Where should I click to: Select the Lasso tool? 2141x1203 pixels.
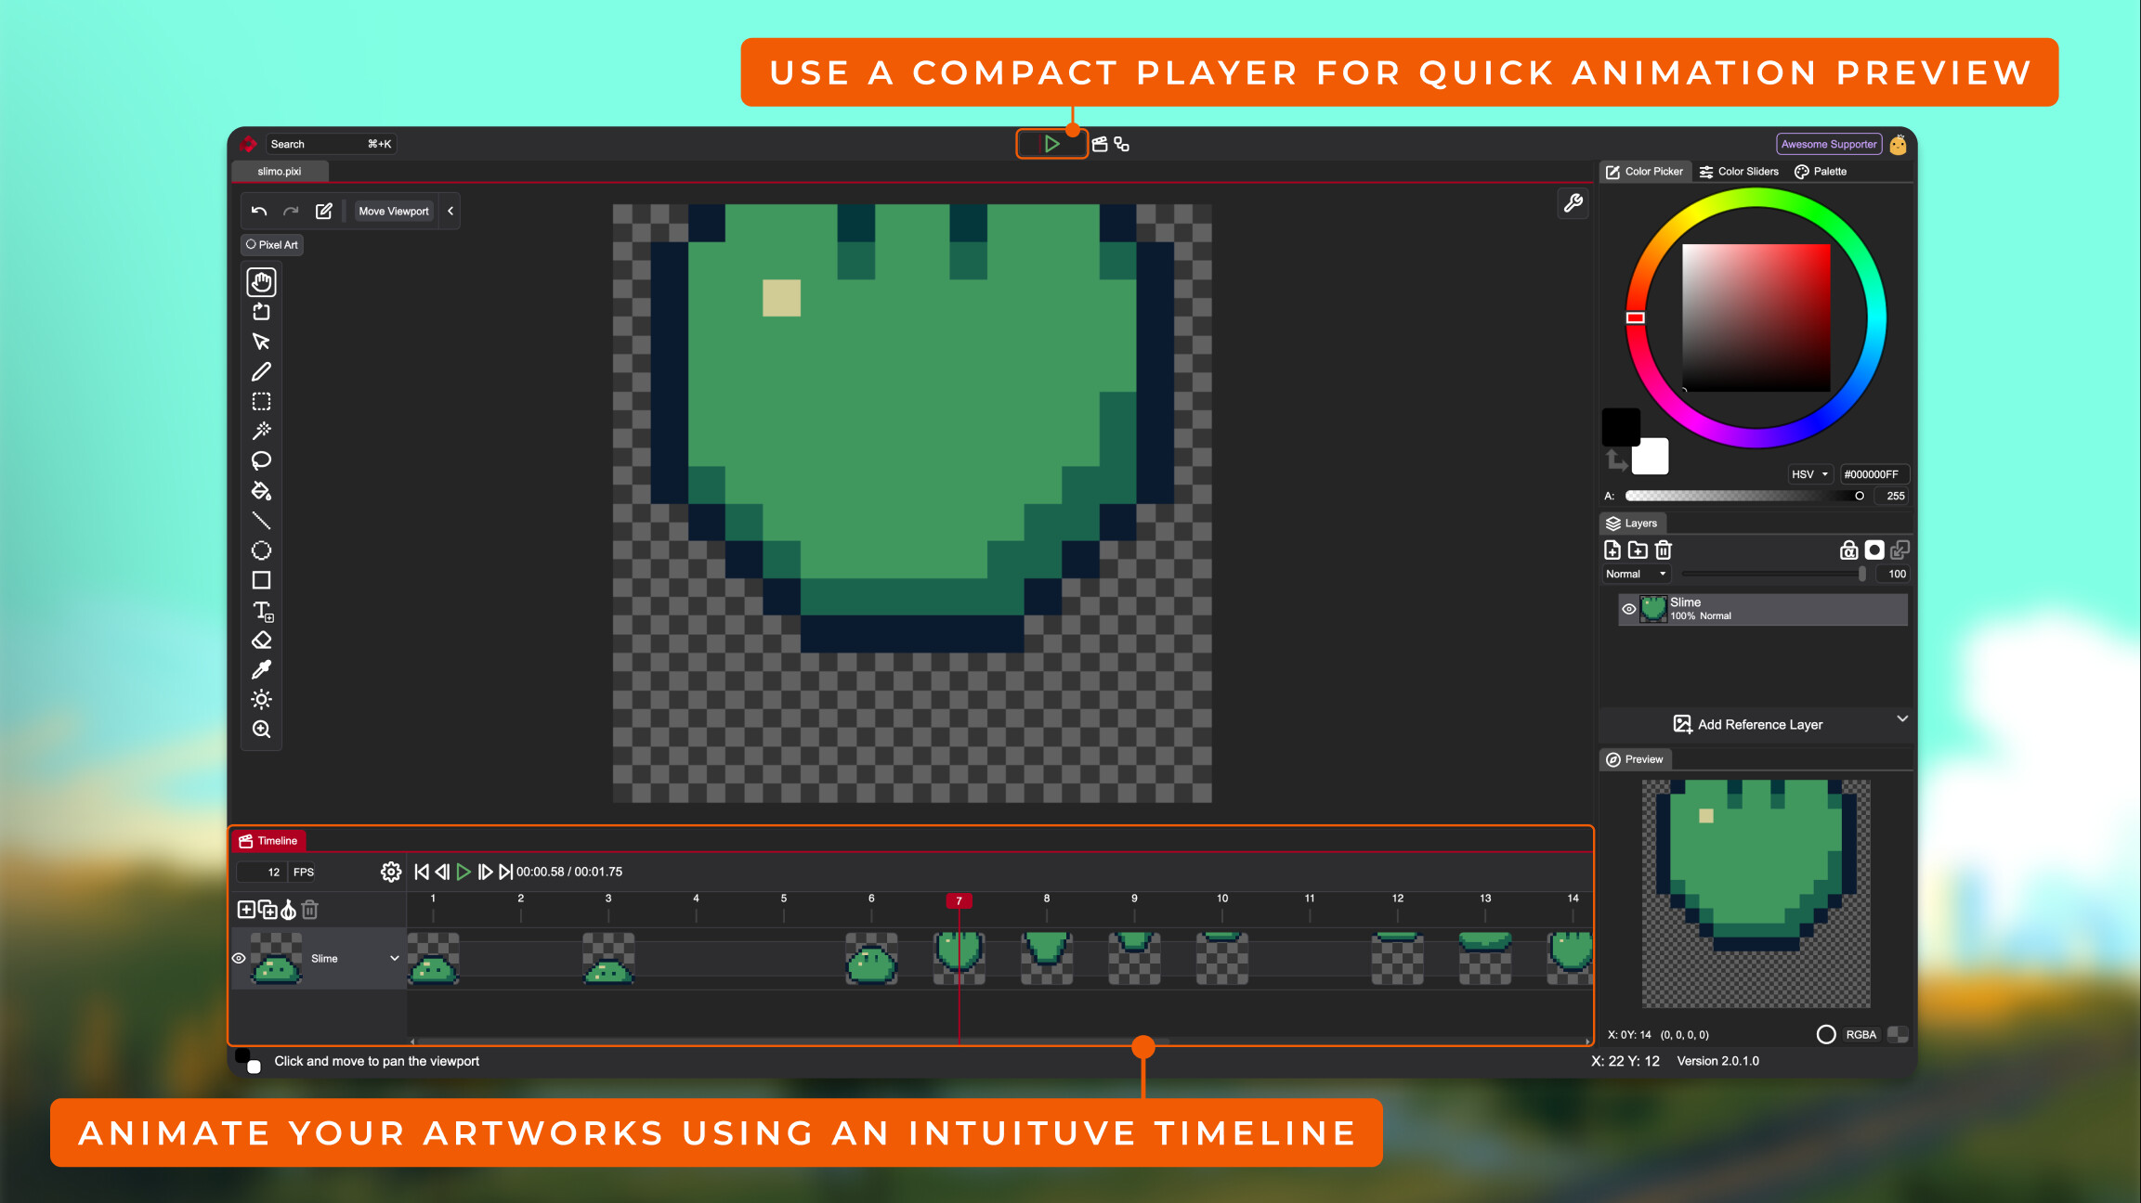[261, 460]
